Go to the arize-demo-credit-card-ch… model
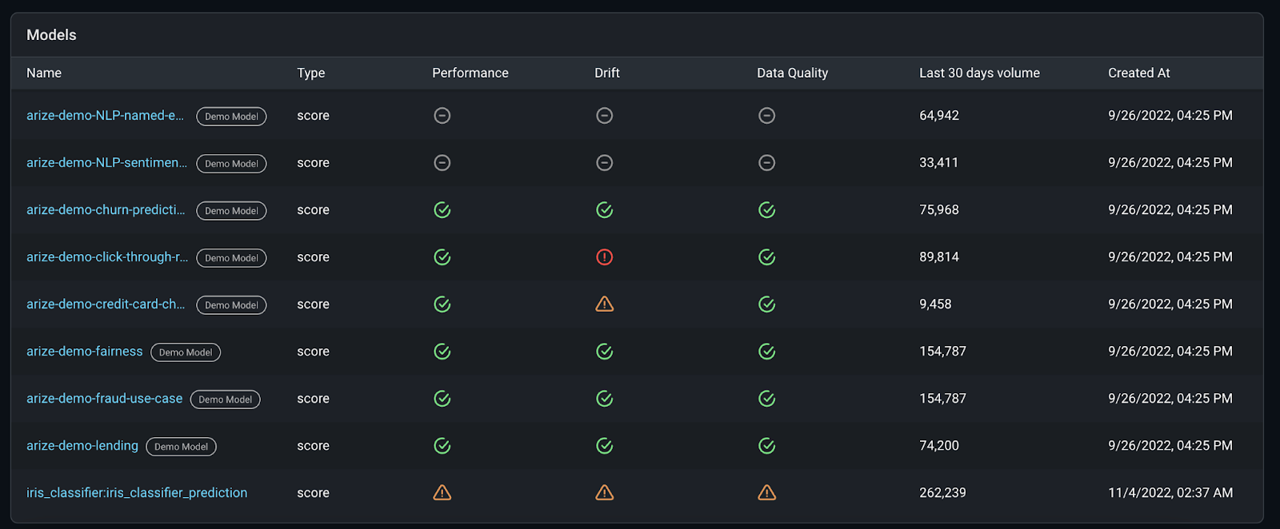1280x529 pixels. tap(106, 304)
